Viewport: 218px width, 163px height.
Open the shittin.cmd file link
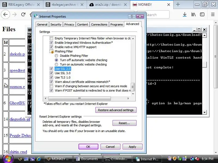(18, 152)
